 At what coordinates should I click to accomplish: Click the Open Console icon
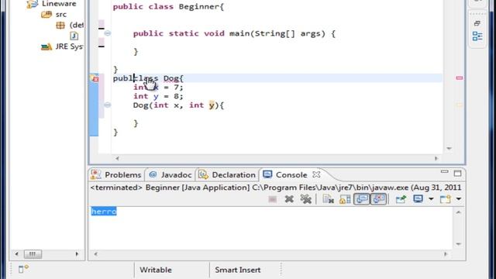click(x=446, y=199)
